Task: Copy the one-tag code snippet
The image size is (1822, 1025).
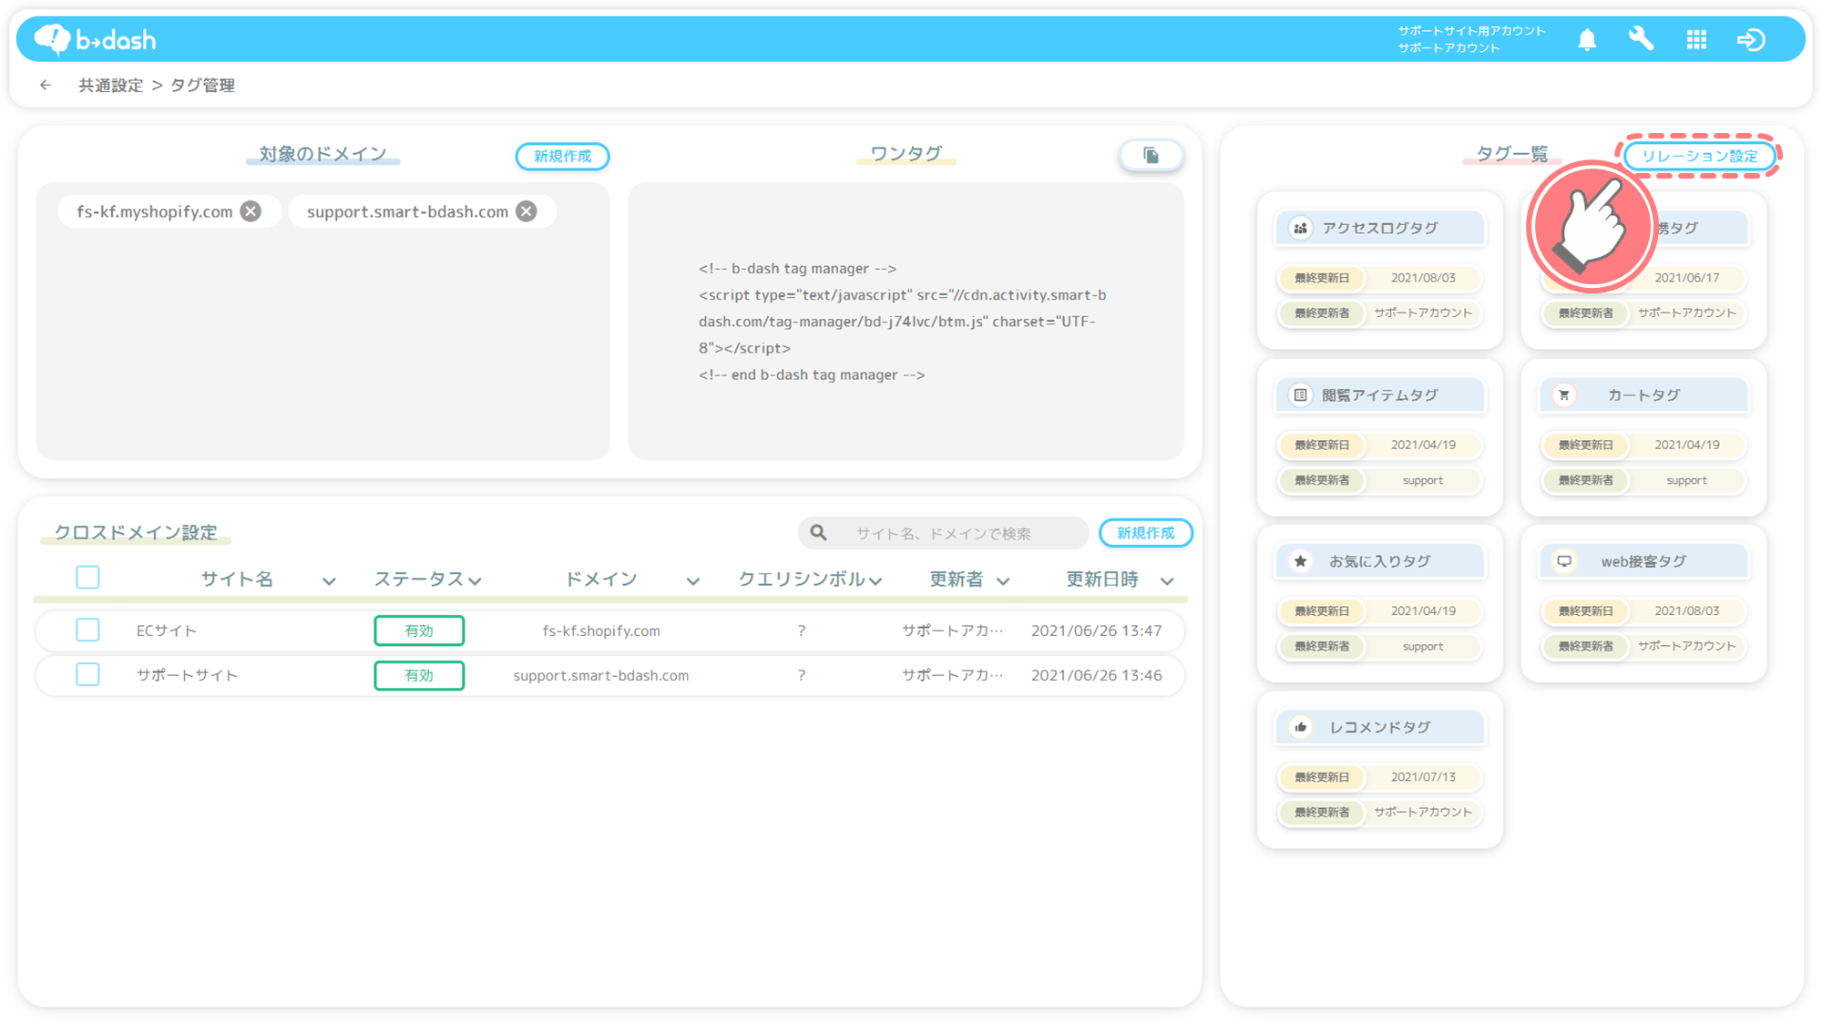Action: (1152, 156)
